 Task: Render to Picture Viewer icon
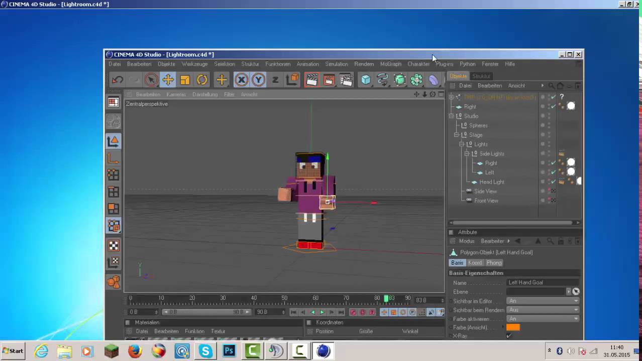[329, 80]
